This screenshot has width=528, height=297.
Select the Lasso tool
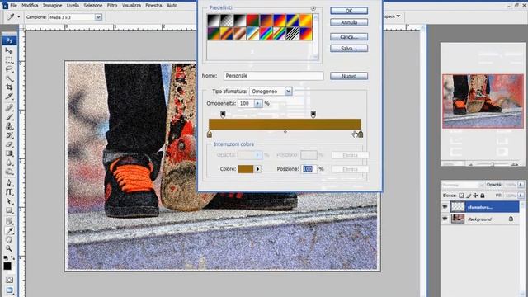click(x=9, y=69)
